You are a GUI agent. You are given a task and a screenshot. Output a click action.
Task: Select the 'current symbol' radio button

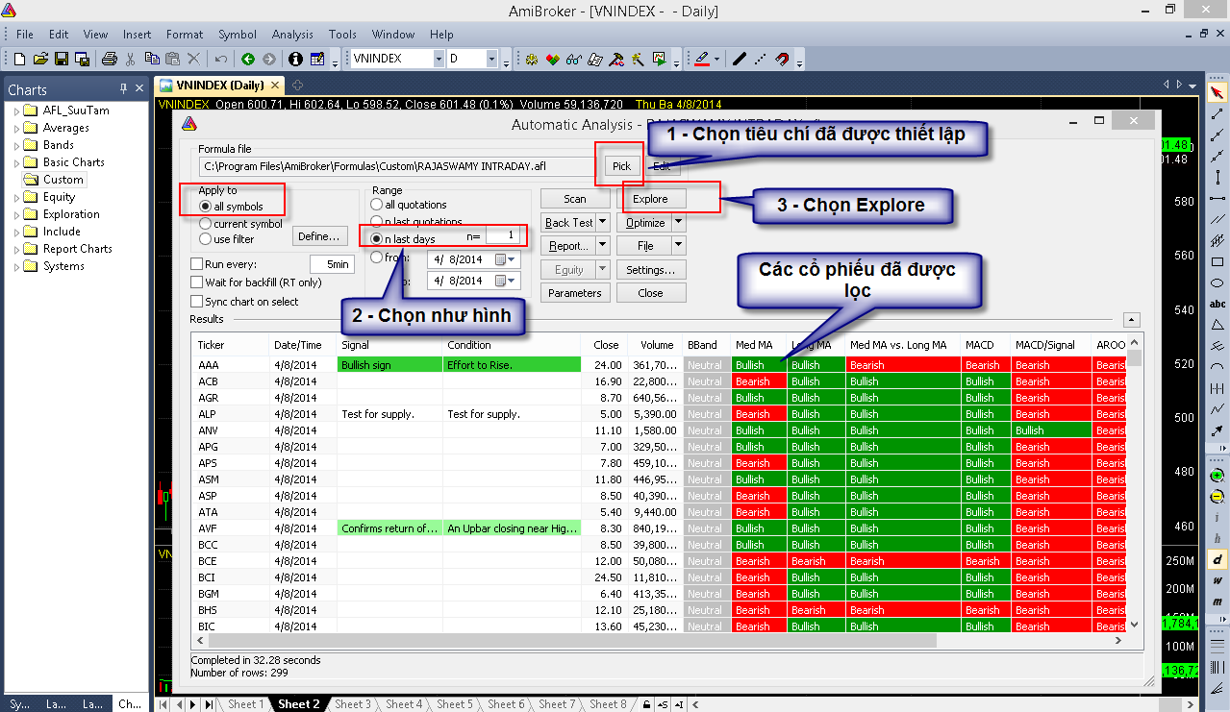coord(205,223)
